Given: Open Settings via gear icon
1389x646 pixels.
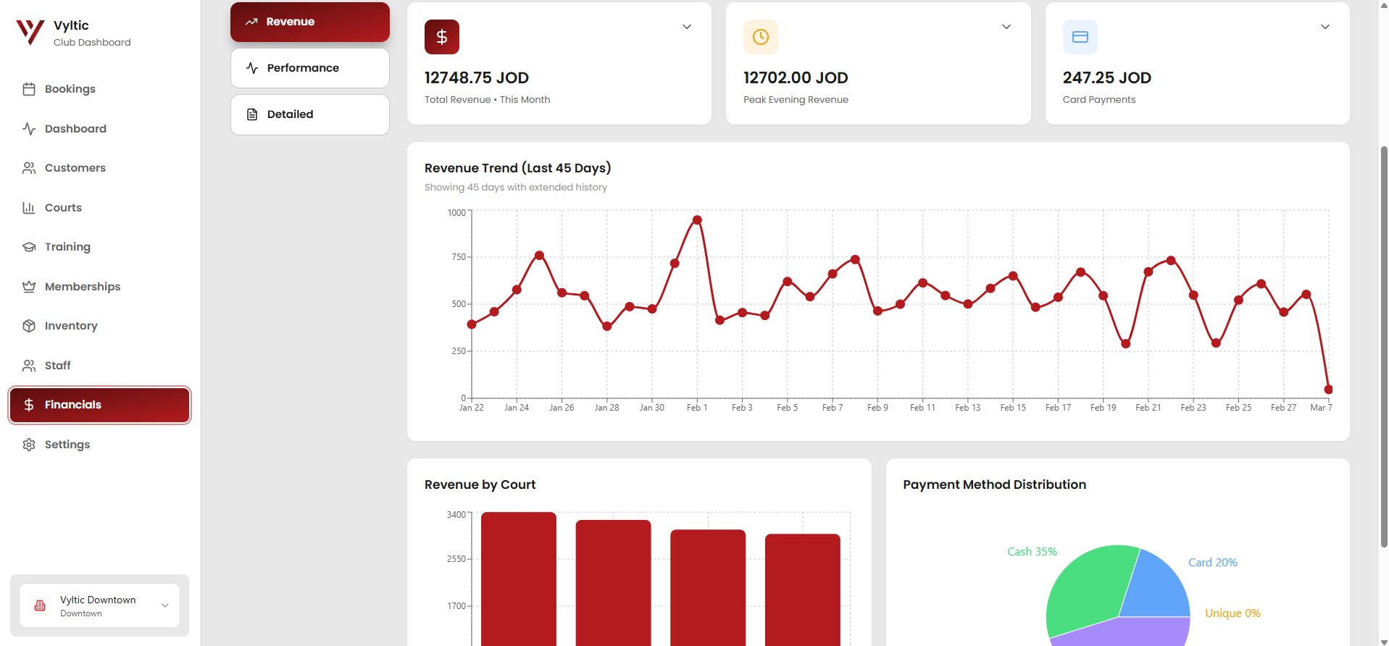Looking at the screenshot, I should tap(29, 445).
